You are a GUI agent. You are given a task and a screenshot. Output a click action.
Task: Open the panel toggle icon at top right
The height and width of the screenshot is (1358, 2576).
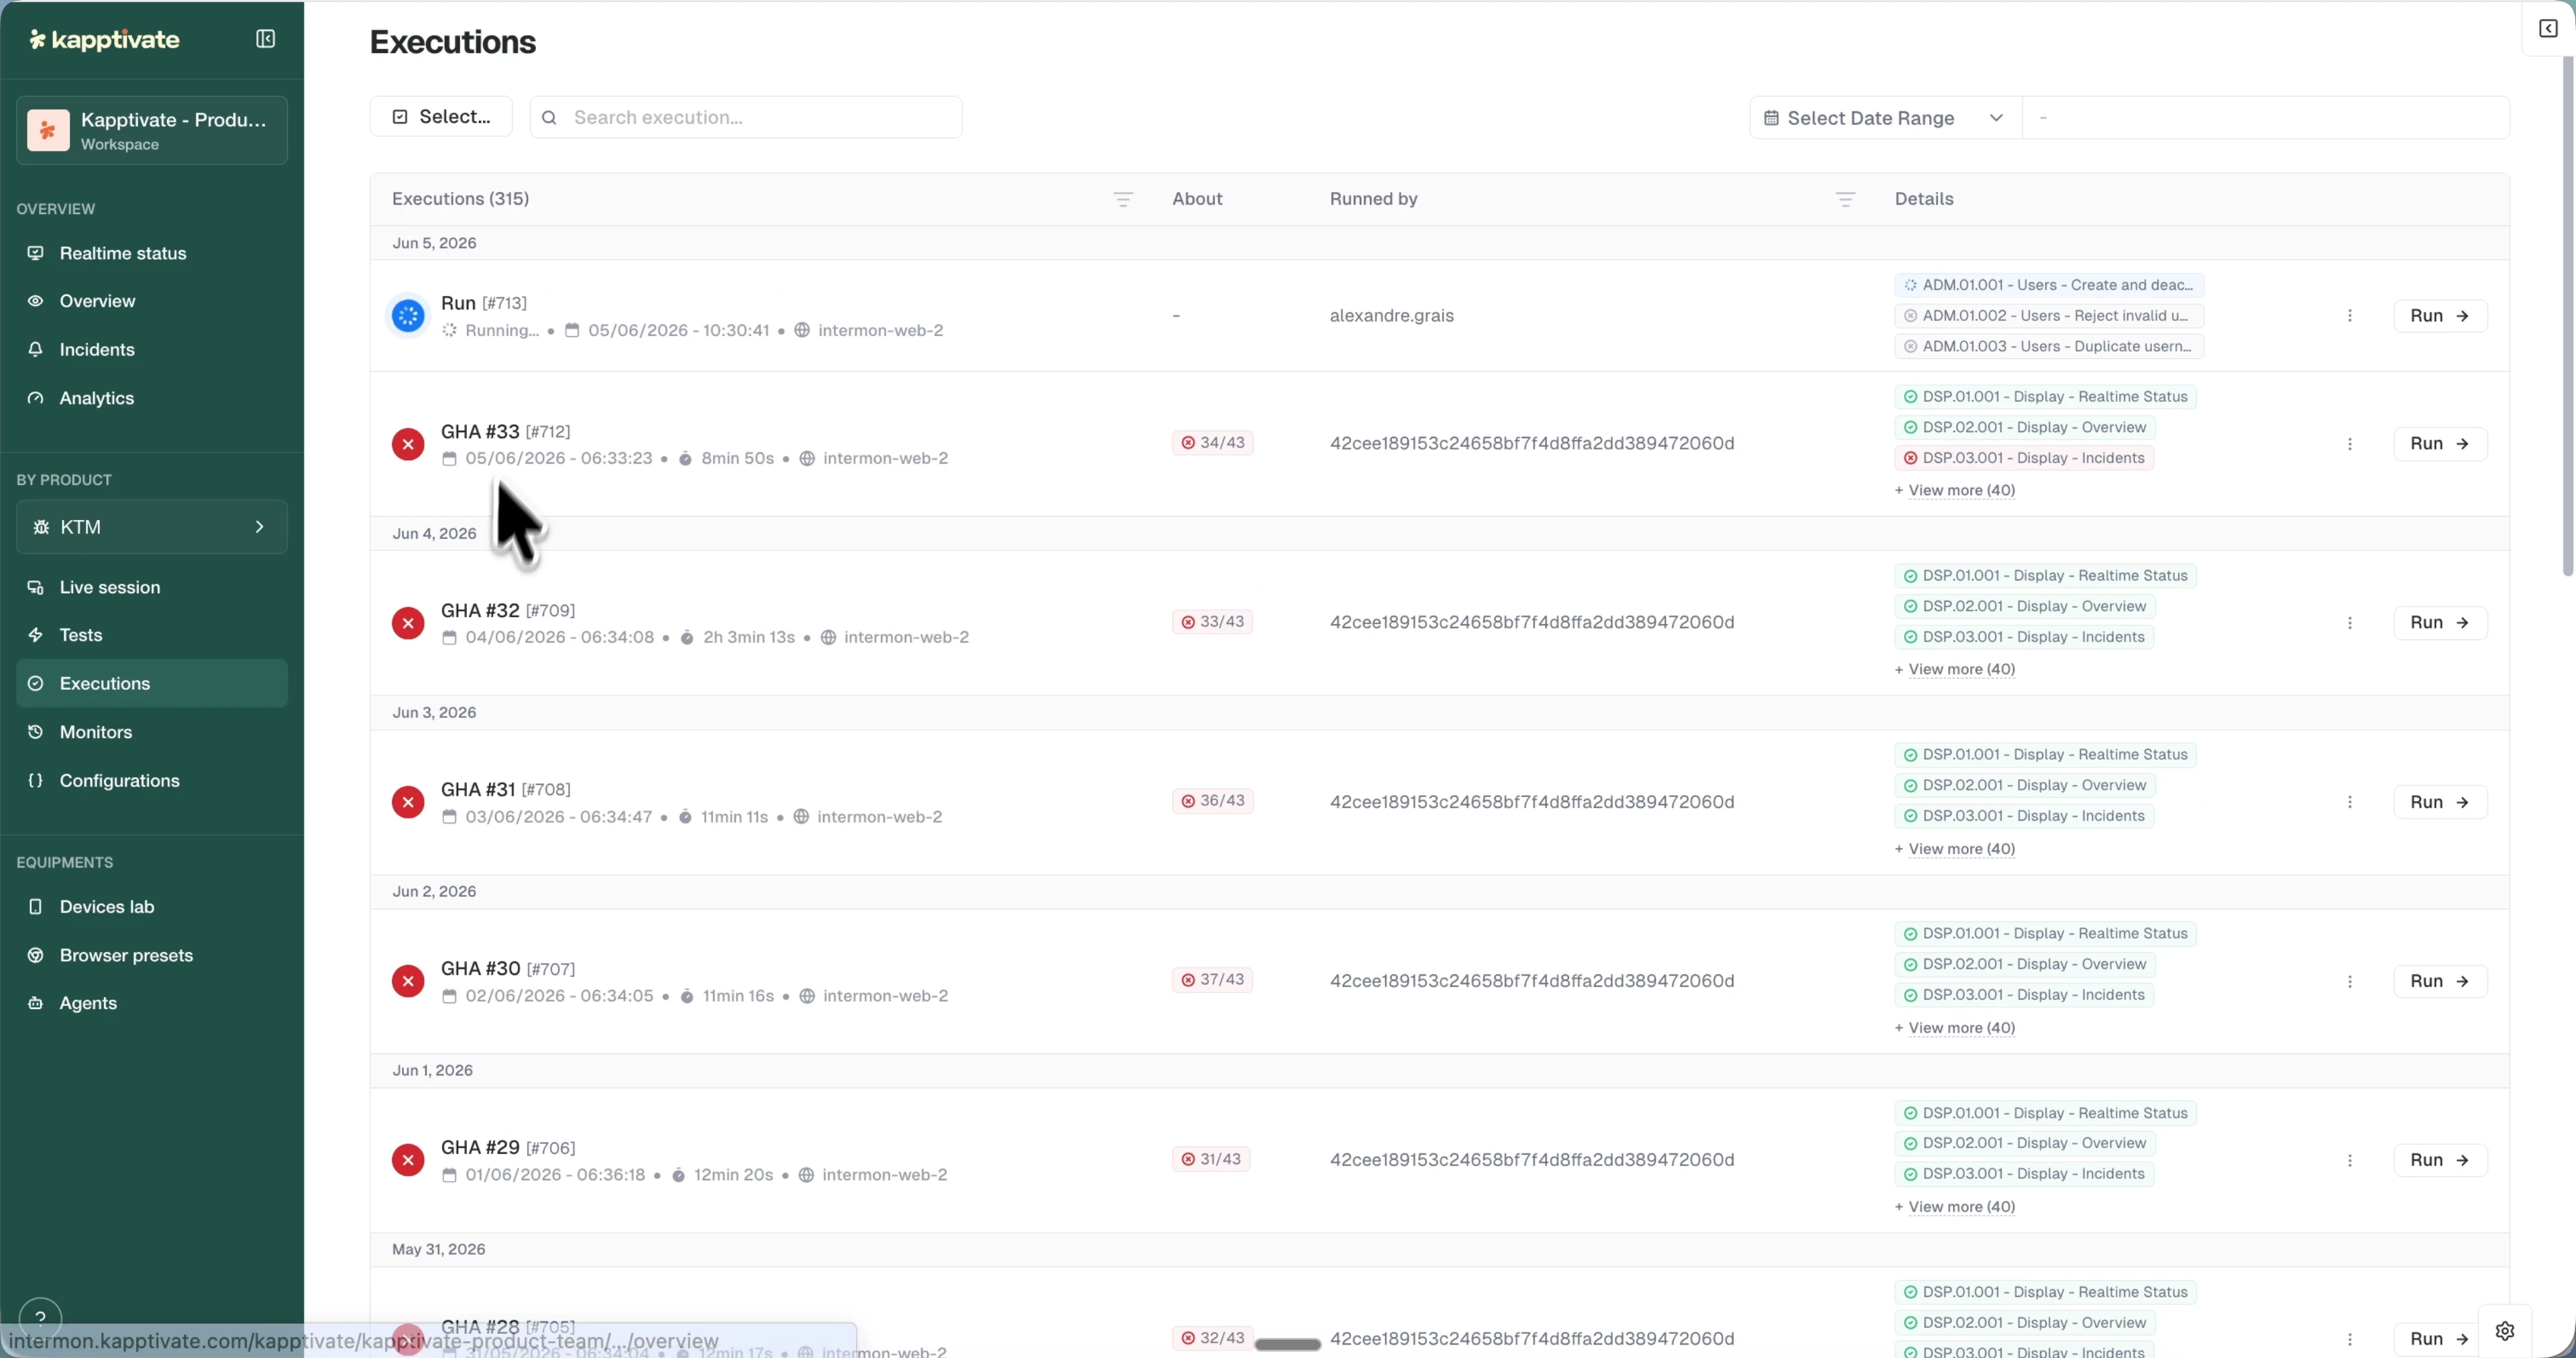(2548, 28)
